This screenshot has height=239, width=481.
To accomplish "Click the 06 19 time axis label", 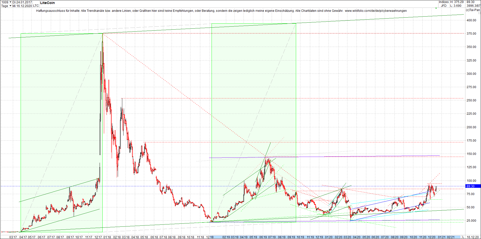I will pos(263,237).
